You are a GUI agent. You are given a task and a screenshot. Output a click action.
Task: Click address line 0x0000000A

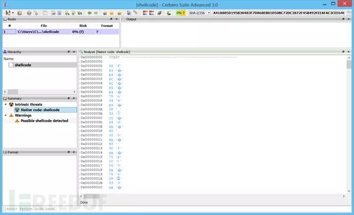(91, 109)
